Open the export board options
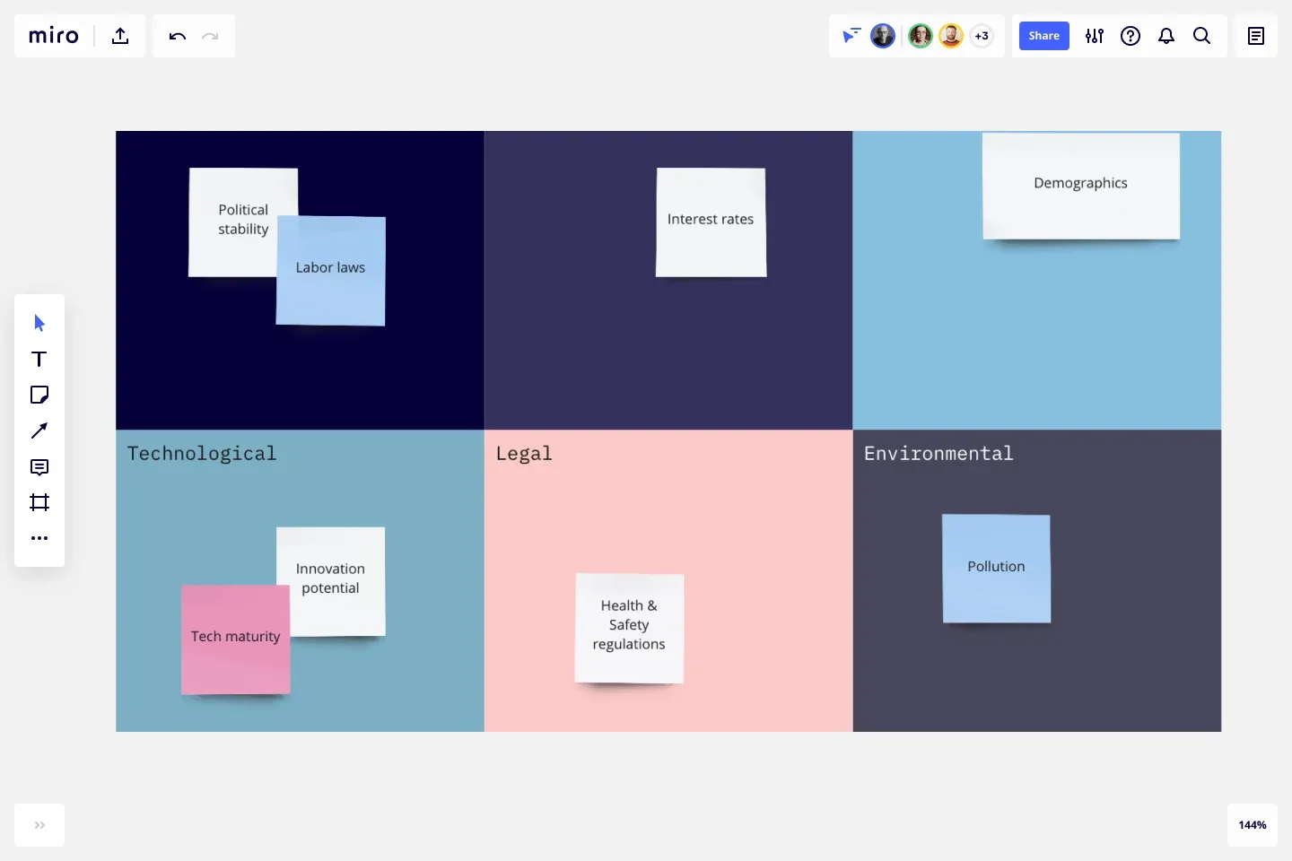The height and width of the screenshot is (861, 1292). tap(119, 36)
